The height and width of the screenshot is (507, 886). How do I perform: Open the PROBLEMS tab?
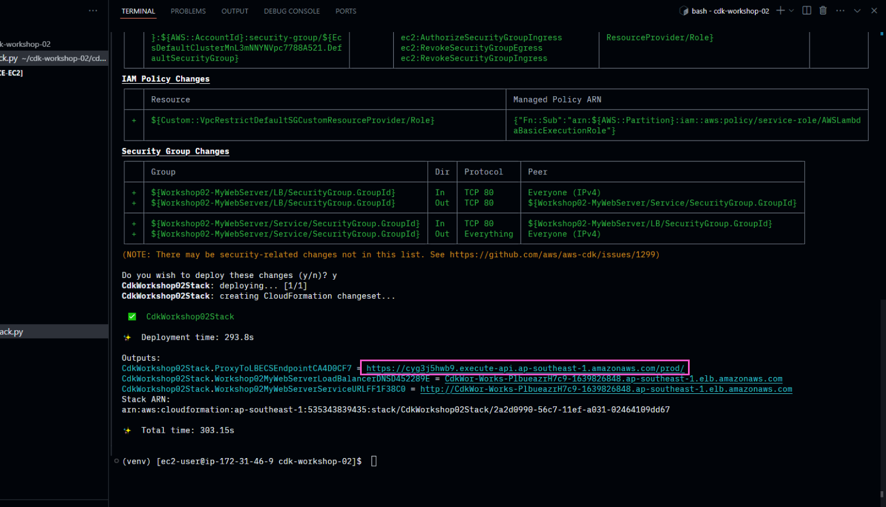(188, 11)
